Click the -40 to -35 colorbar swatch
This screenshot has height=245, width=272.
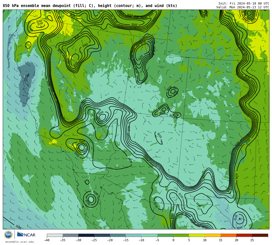click(x=55, y=235)
